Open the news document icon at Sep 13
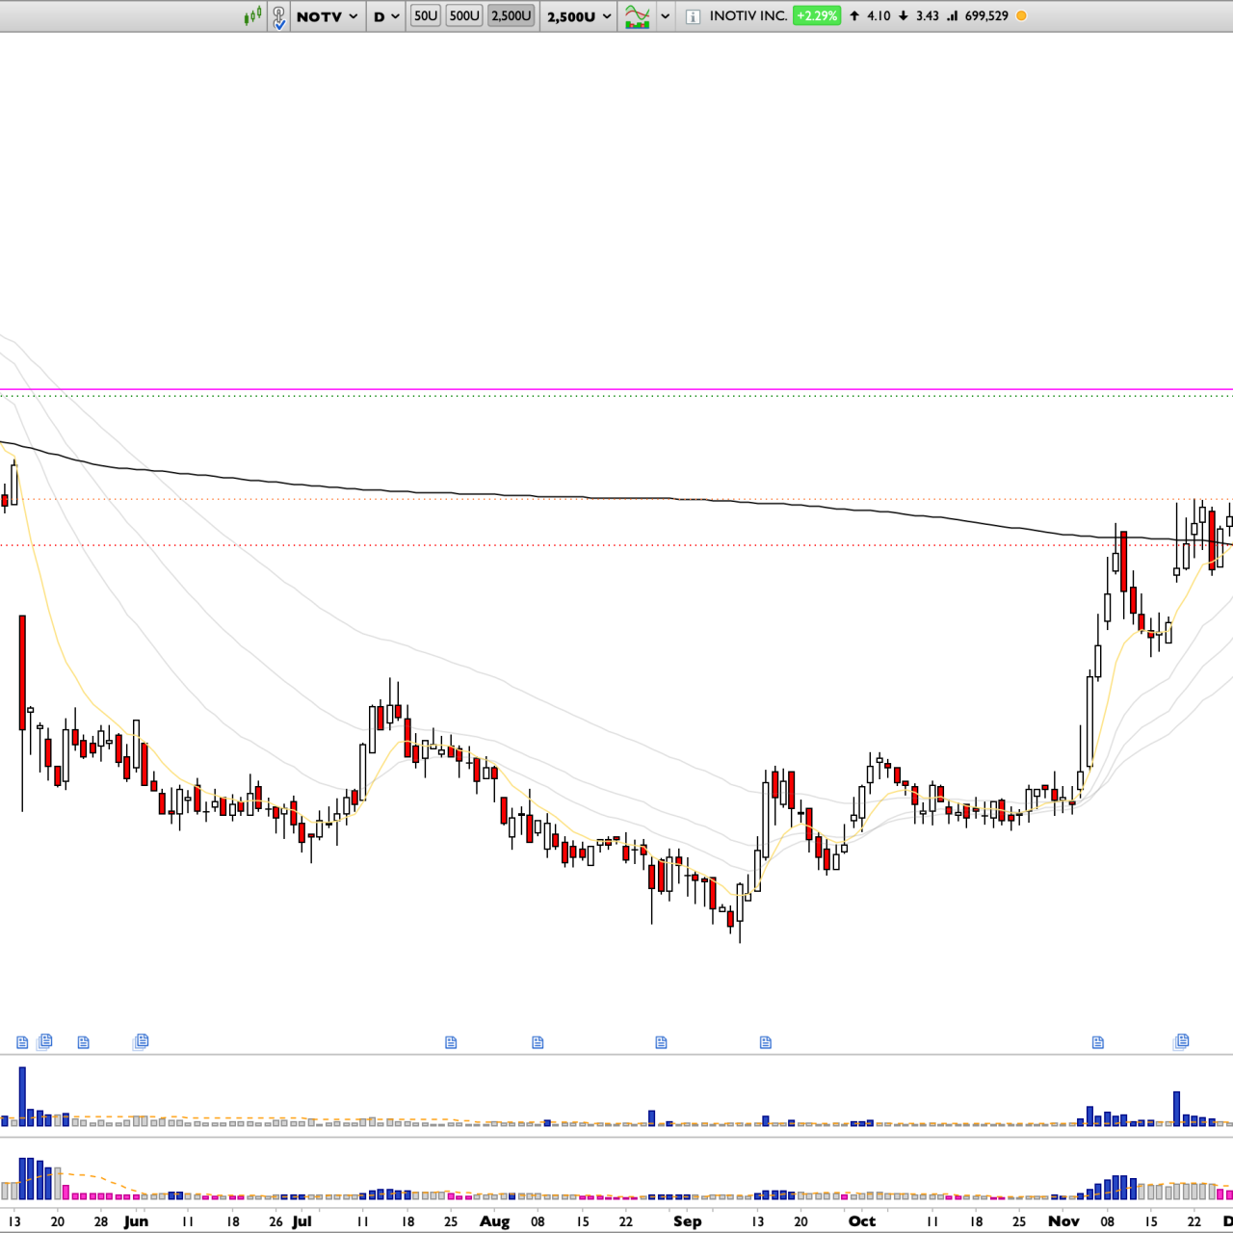Viewport: 1233px width, 1233px height. click(766, 1042)
